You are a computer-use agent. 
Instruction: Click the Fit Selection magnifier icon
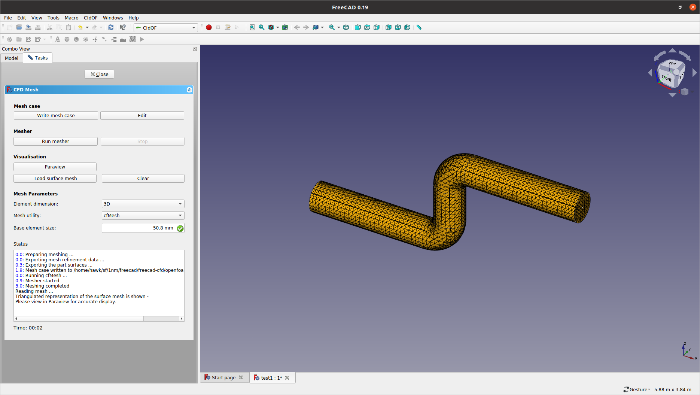[262, 27]
